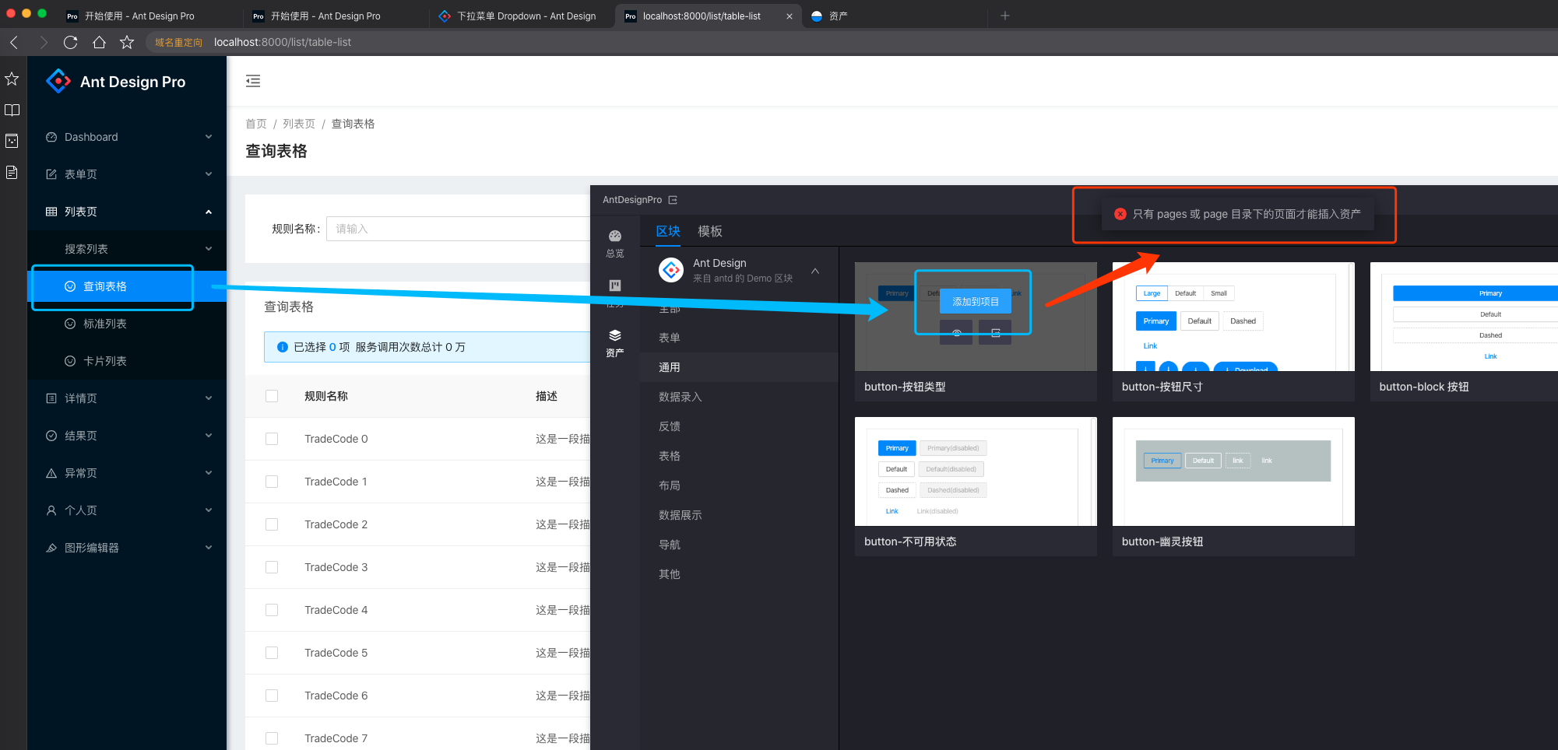This screenshot has width=1558, height=750.
Task: Open the browser home icon
Action: pyautogui.click(x=99, y=42)
